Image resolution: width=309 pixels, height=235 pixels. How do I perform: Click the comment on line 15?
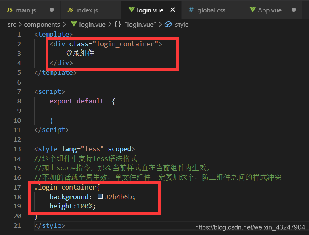click(122, 168)
